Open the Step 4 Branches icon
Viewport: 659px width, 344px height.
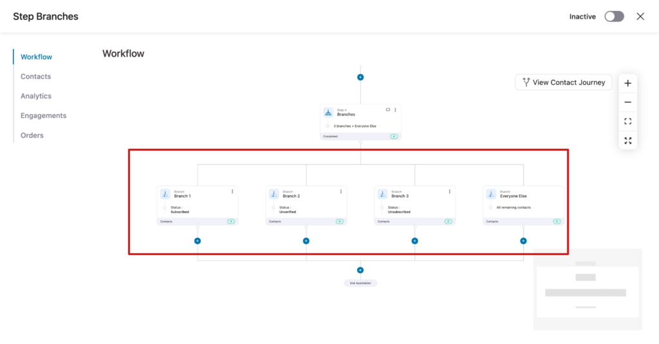328,112
